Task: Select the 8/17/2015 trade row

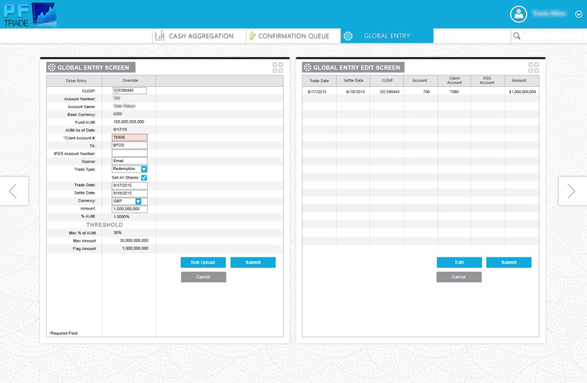Action: 420,91
